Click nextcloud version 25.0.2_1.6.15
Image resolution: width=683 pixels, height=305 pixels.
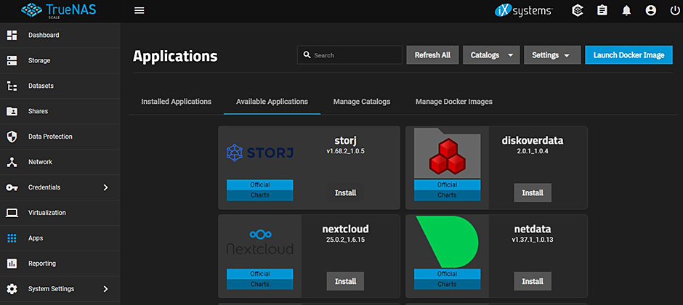coord(345,240)
